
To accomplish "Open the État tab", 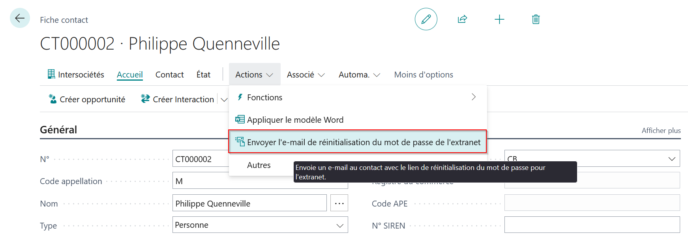I will click(x=203, y=74).
